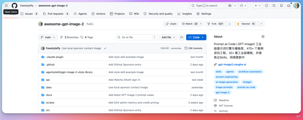Click the cloud agent icon beside Code

coord(182,37)
